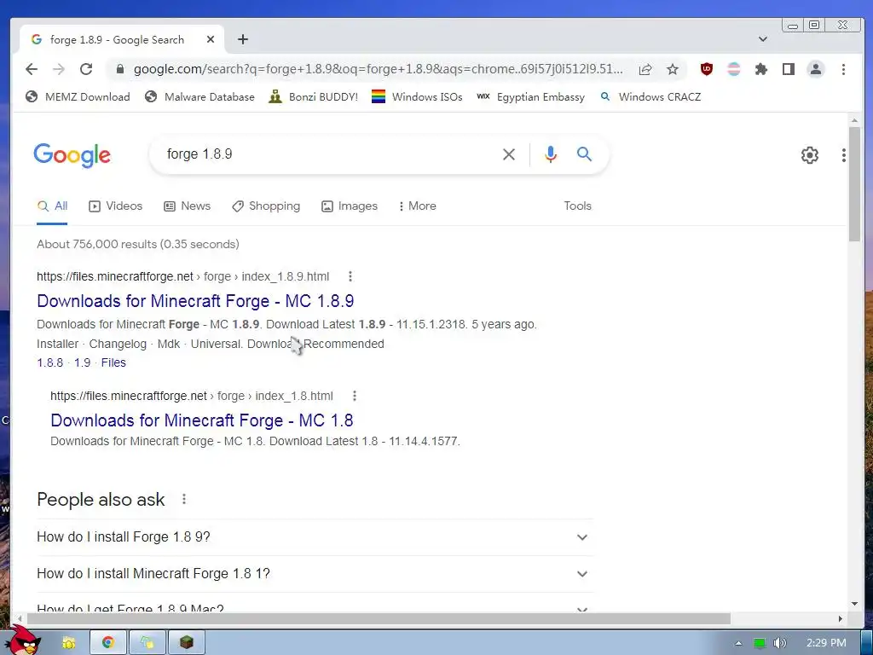
Task: Open the Google apps dots beside the gear
Action: point(844,155)
